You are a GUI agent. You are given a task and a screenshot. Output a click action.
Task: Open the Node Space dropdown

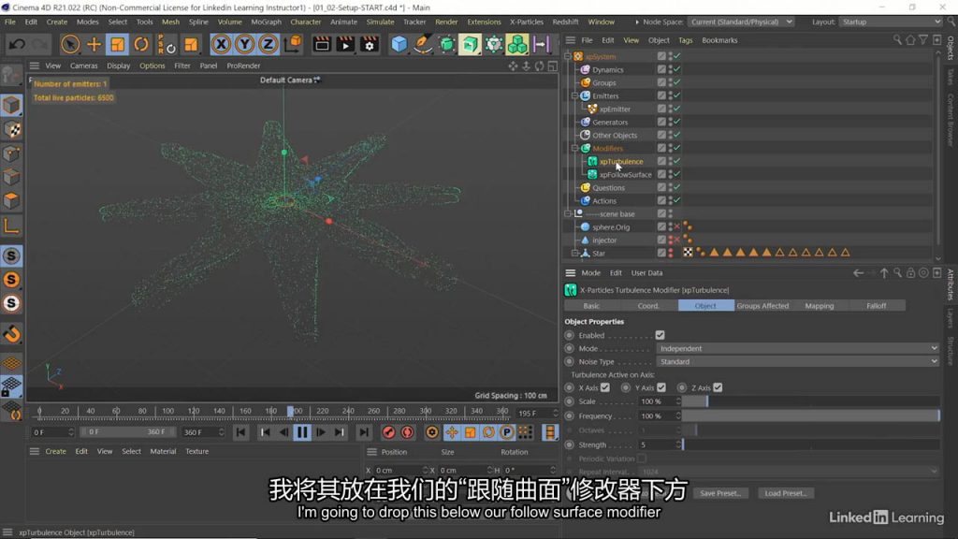[741, 22]
